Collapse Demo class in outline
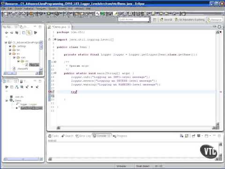The image size is (225, 169). pos(6,100)
